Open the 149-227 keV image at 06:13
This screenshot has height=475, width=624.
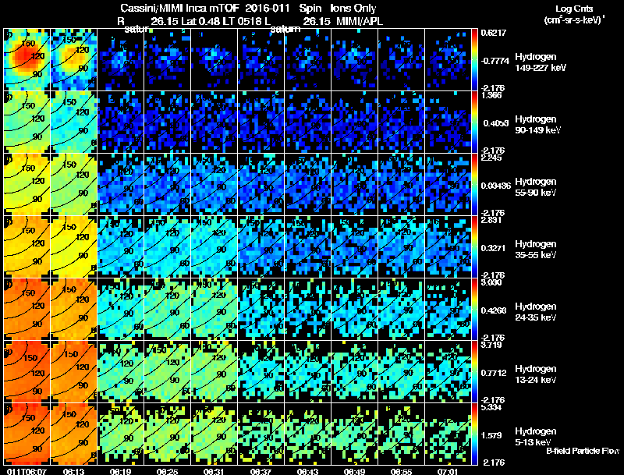73,59
